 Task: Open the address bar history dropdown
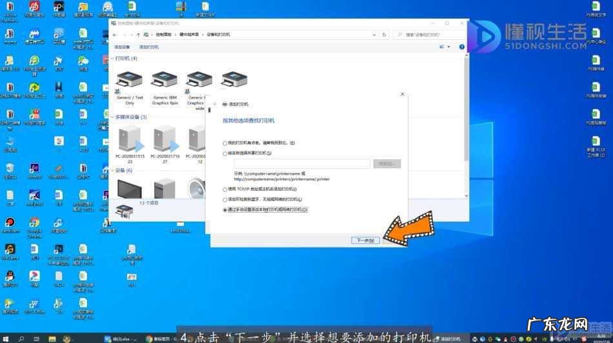374,35
